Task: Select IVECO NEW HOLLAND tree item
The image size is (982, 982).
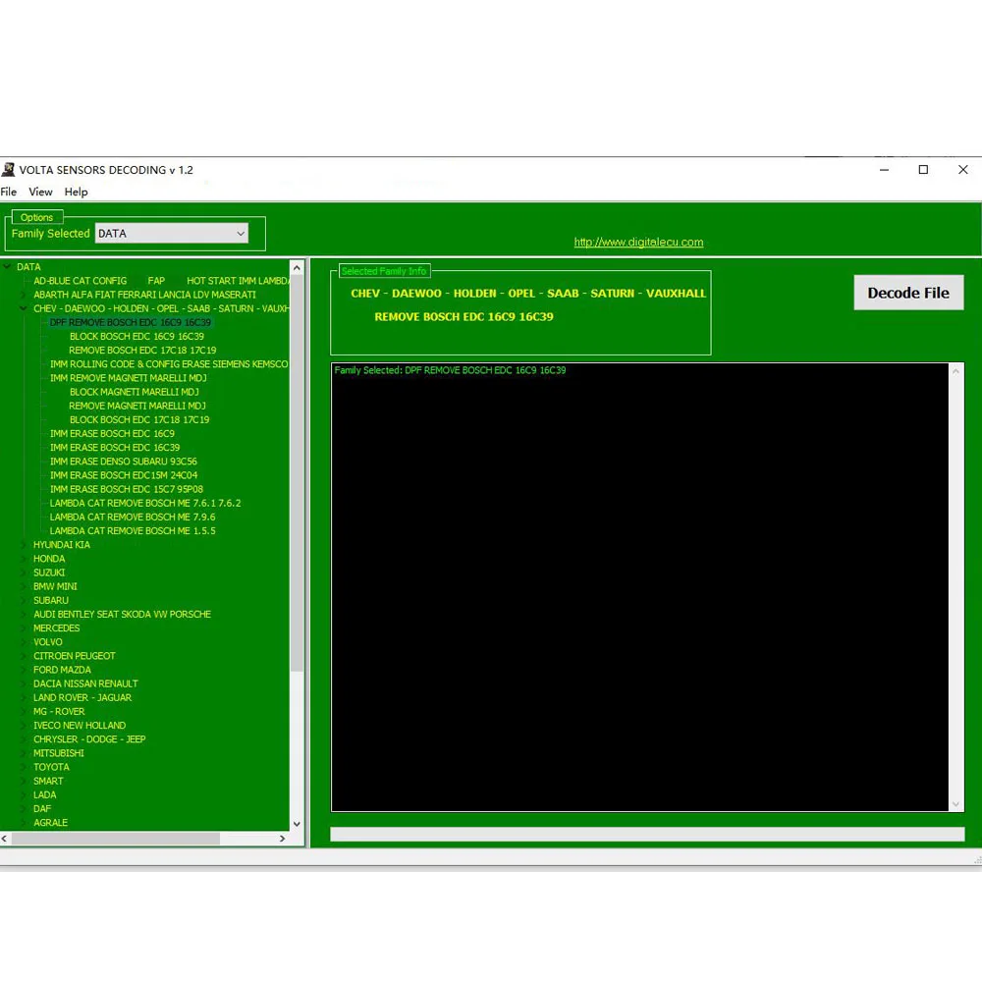Action: click(x=80, y=726)
